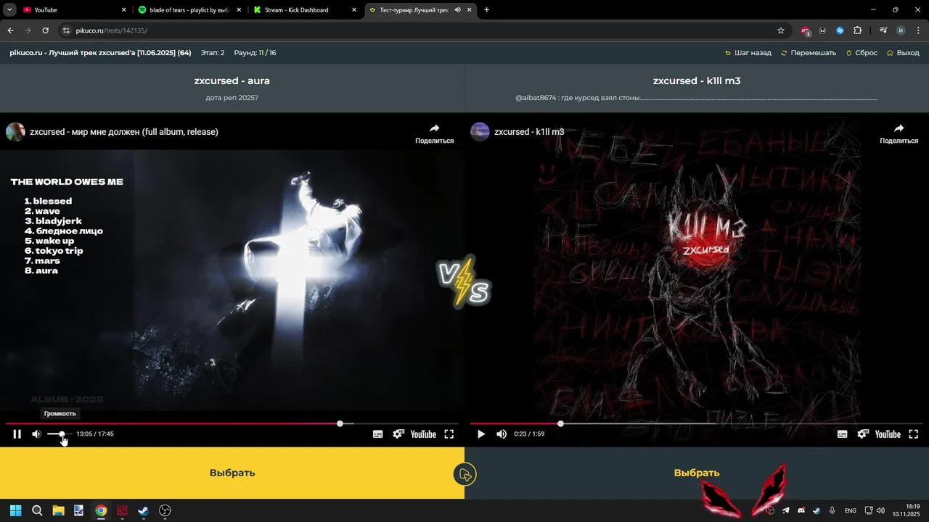Switch the ENG input language

tap(851, 510)
